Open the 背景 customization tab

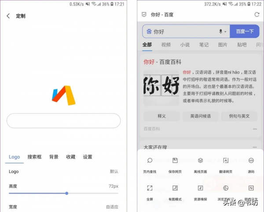click(x=54, y=157)
